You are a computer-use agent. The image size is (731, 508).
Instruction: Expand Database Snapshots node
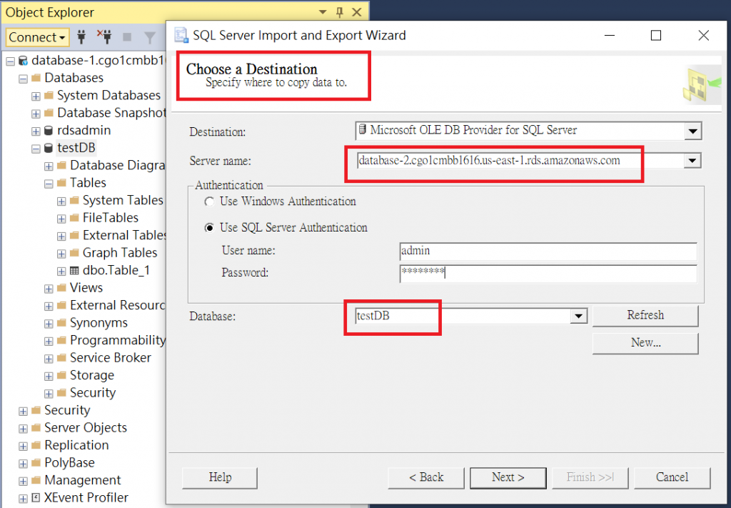click(36, 114)
